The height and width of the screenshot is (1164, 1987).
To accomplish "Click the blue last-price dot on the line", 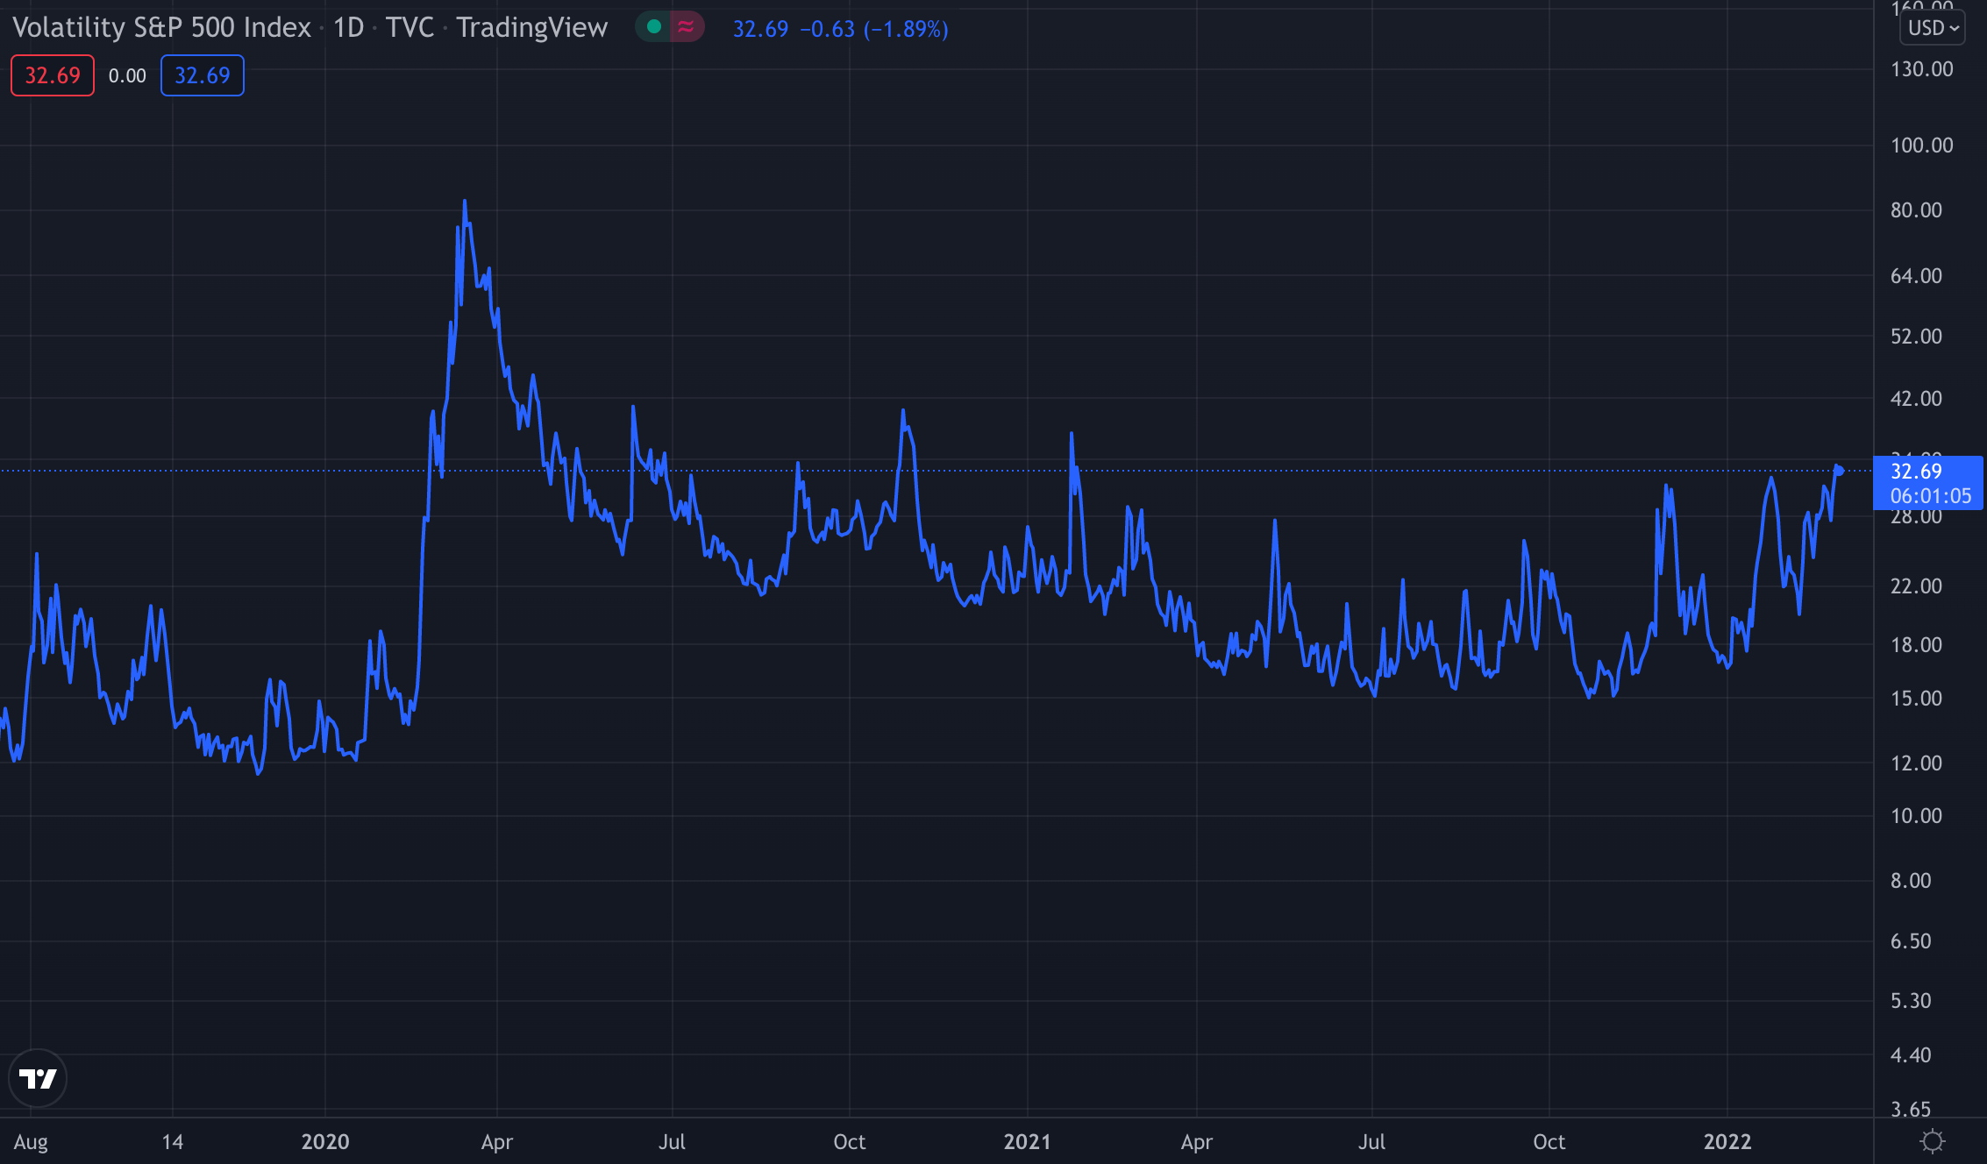I will [1839, 471].
